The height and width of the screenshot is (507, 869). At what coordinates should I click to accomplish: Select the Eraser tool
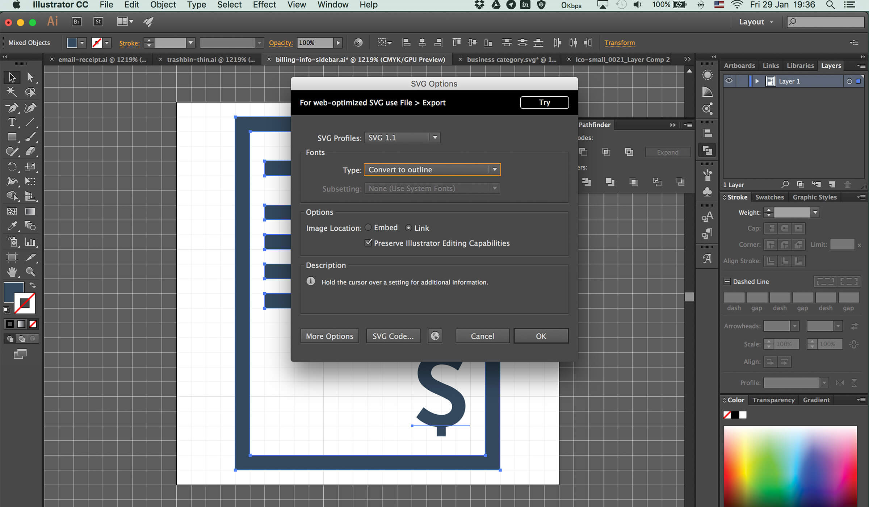click(x=30, y=151)
